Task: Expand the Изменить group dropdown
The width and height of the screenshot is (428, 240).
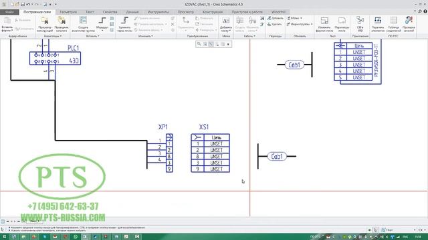Action: [x=146, y=36]
